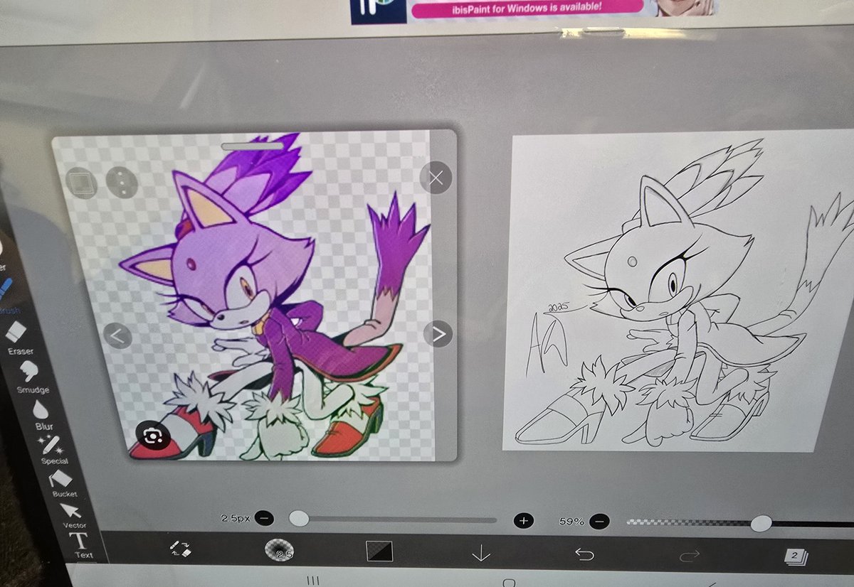This screenshot has height=587, width=854.
Task: Click the line art drawing canvas
Action: [x=680, y=290]
